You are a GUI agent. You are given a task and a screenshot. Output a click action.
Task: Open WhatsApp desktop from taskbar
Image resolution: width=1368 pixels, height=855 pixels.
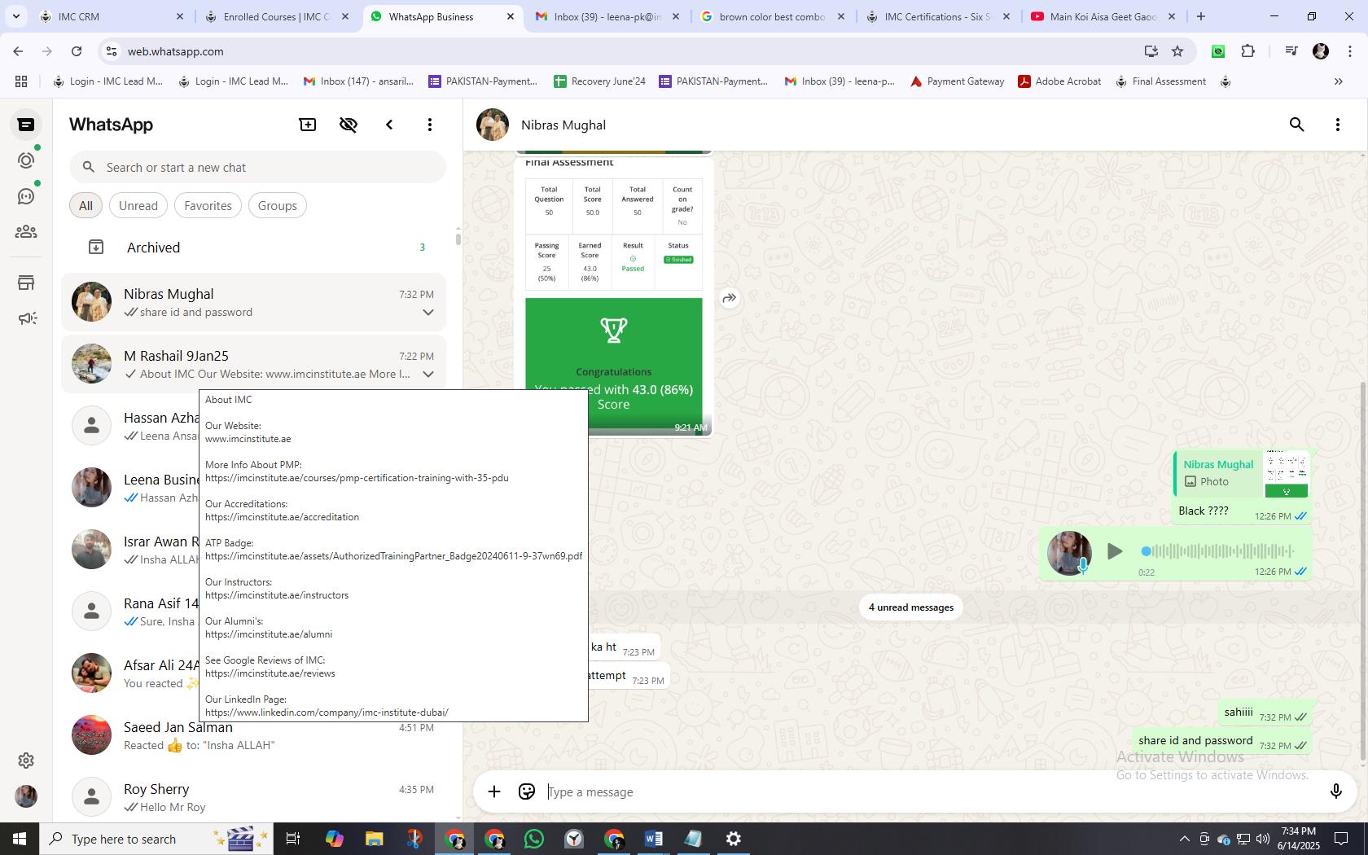[534, 839]
